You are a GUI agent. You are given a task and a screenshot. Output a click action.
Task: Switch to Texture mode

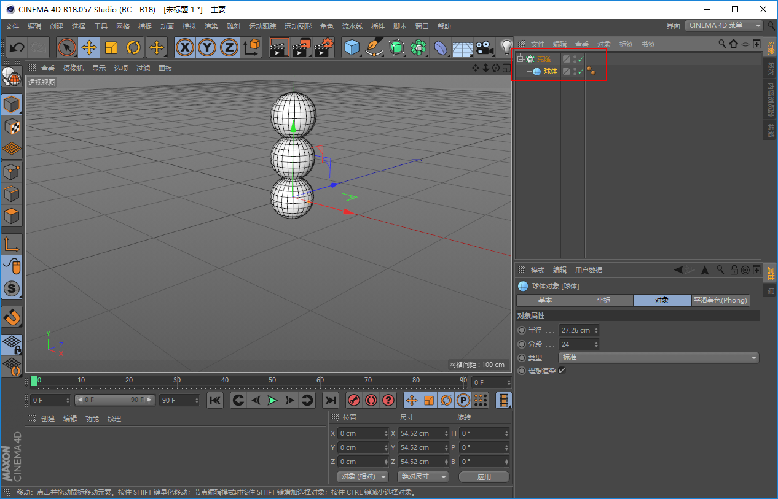point(12,126)
